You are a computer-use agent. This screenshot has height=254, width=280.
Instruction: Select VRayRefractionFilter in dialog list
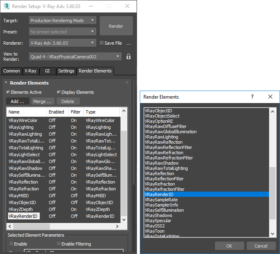[x=206, y=189]
